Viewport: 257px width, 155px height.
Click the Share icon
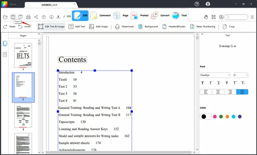click(x=36, y=17)
